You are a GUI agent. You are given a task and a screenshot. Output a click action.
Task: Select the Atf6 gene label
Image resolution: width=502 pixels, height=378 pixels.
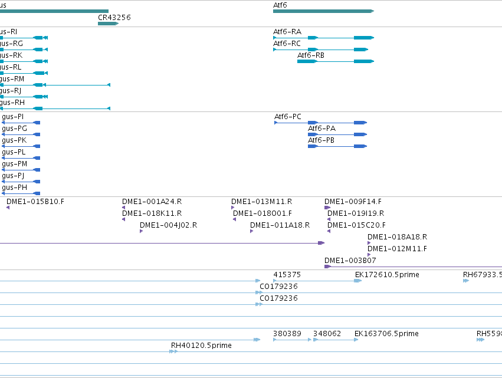[280, 5]
